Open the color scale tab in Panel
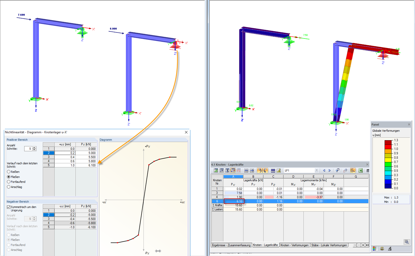415x256 pixels. [x=375, y=249]
